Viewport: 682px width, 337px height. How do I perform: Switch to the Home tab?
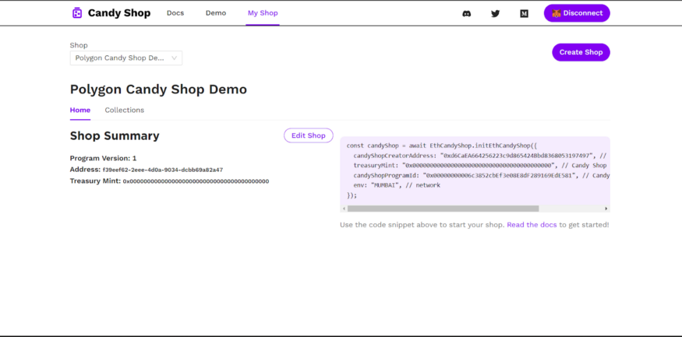point(80,111)
